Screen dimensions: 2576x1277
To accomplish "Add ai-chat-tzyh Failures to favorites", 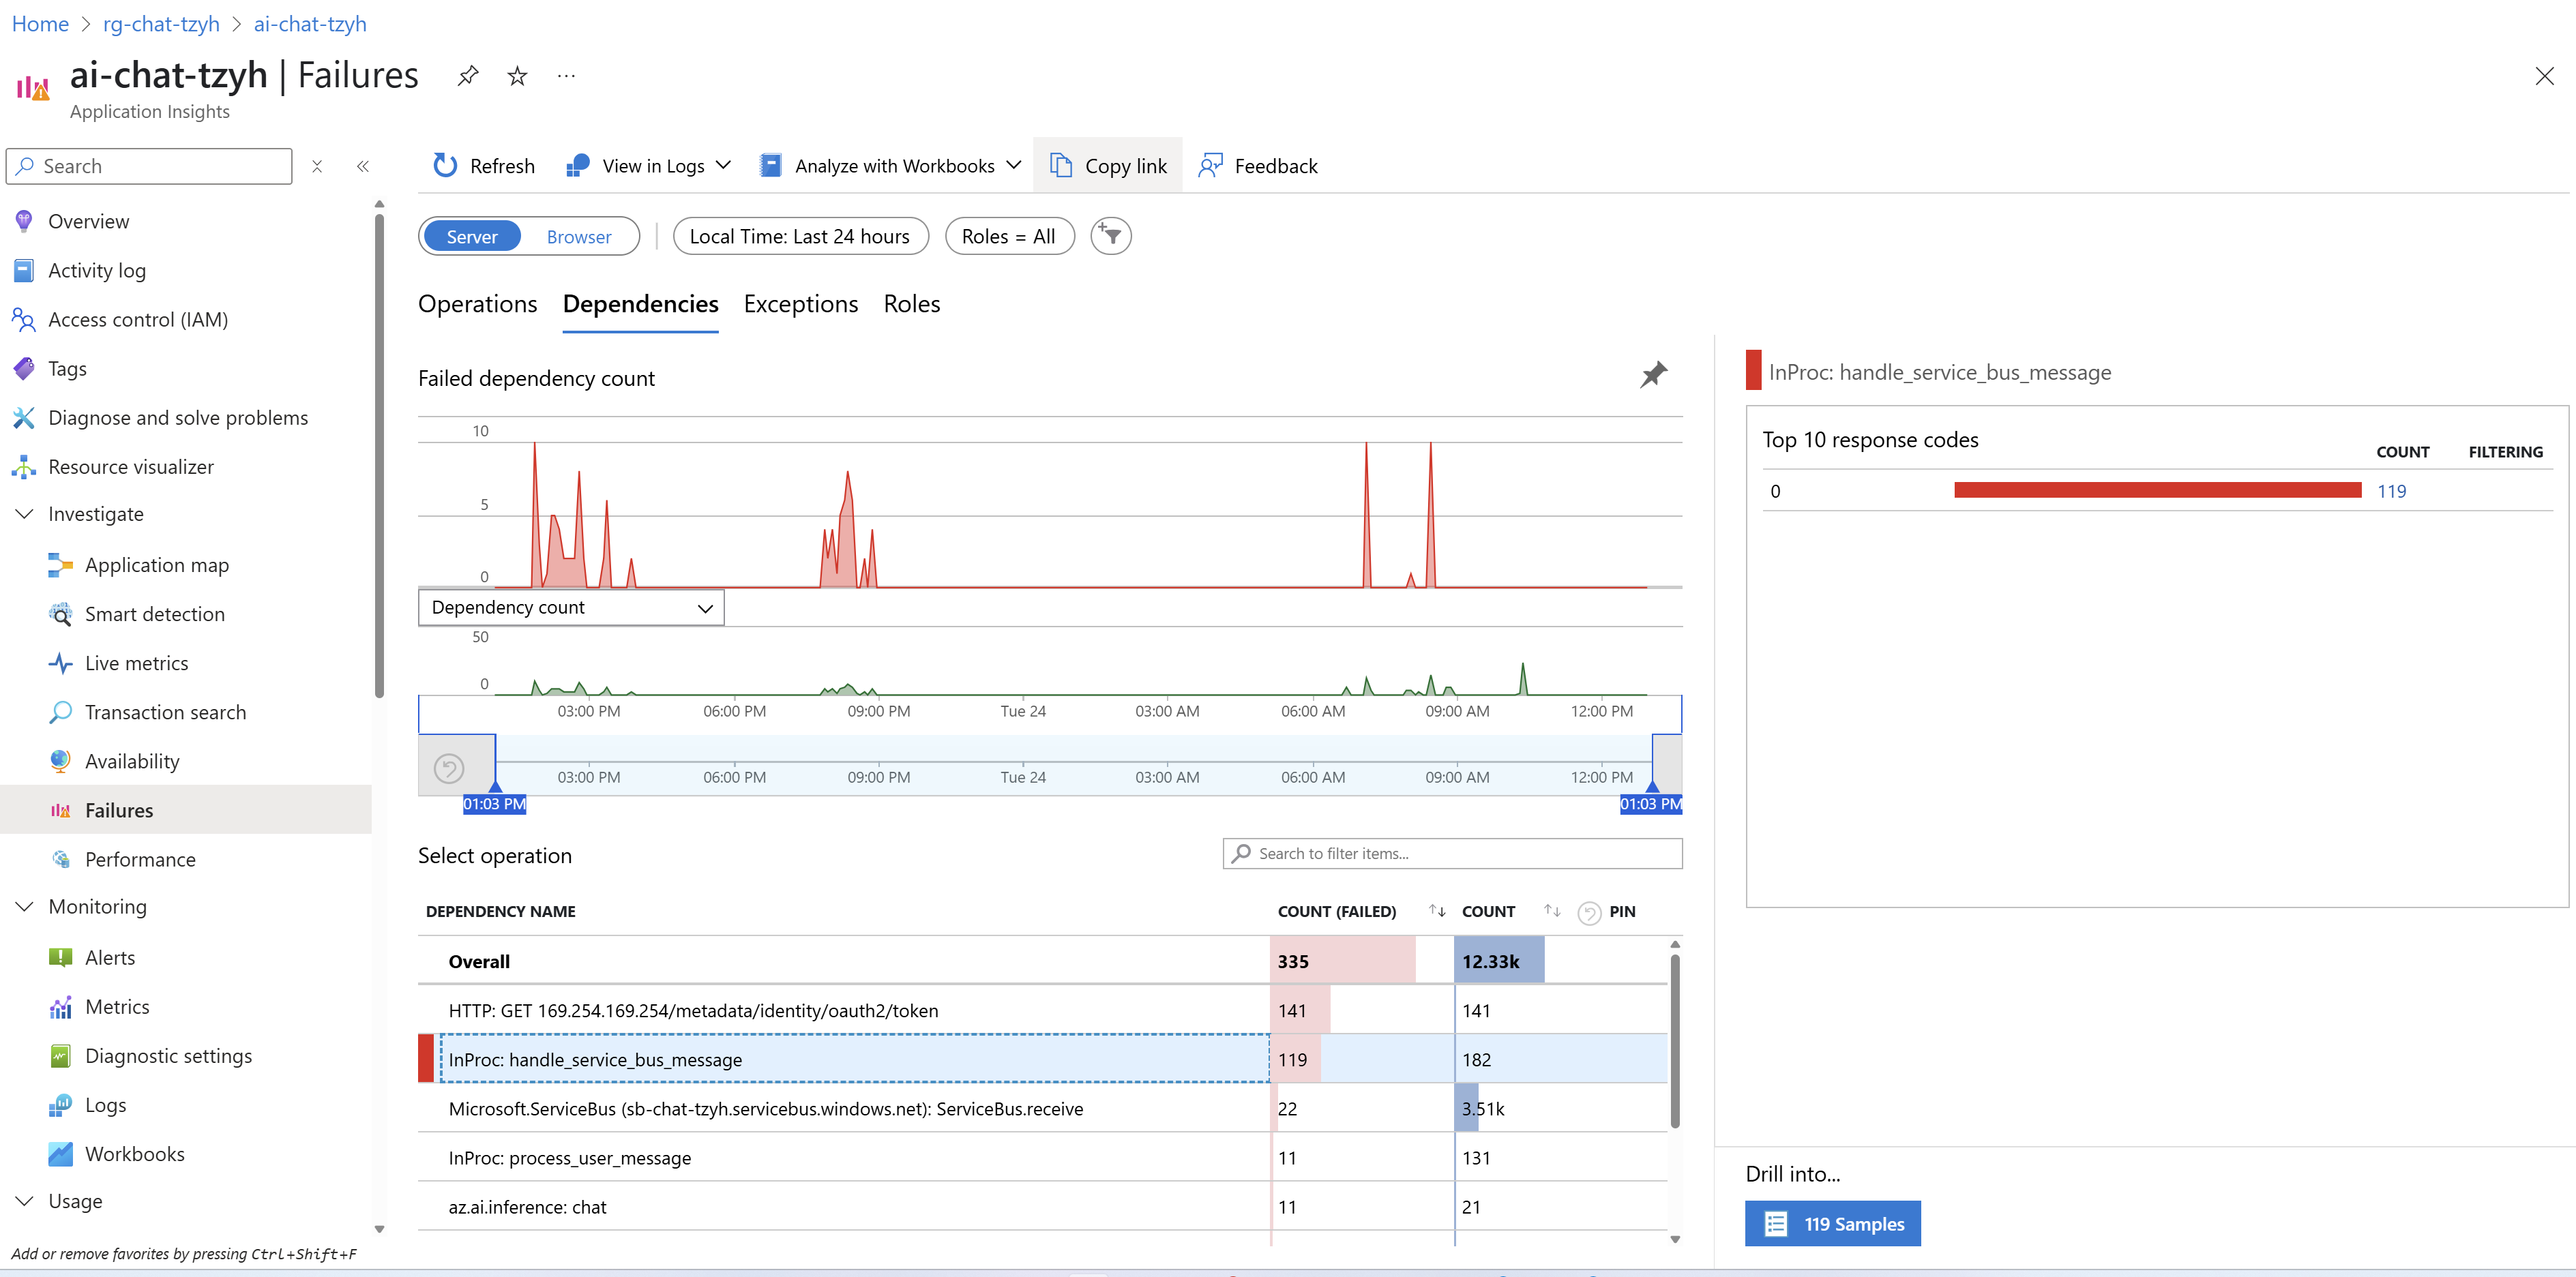I will (x=517, y=76).
